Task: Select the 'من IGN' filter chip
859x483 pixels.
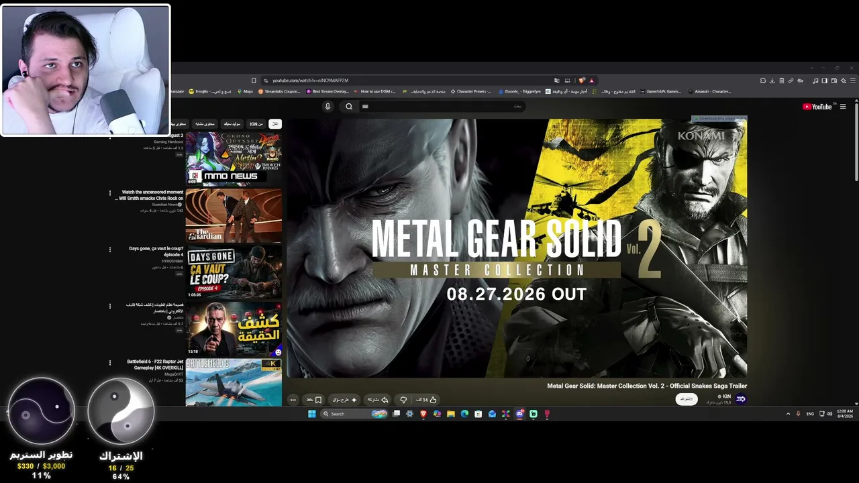Action: 256,124
